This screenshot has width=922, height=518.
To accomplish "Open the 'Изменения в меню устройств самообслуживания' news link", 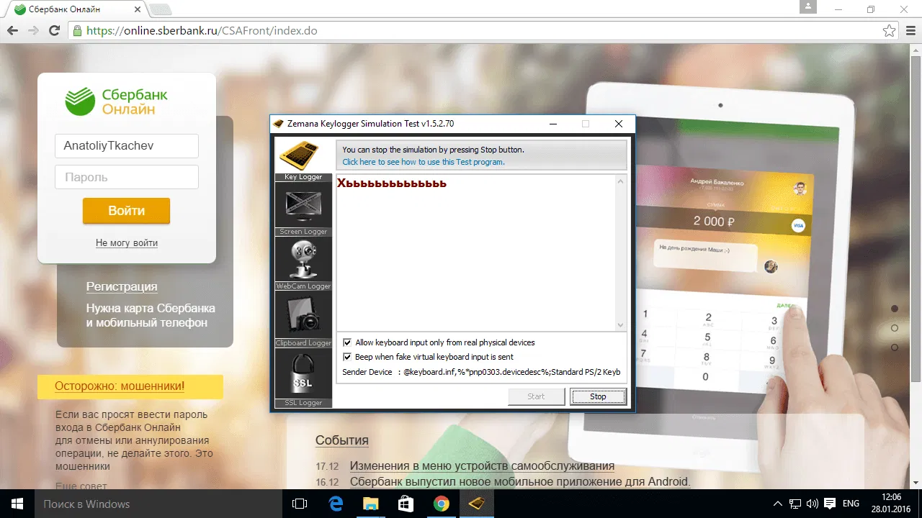I will (x=482, y=466).
